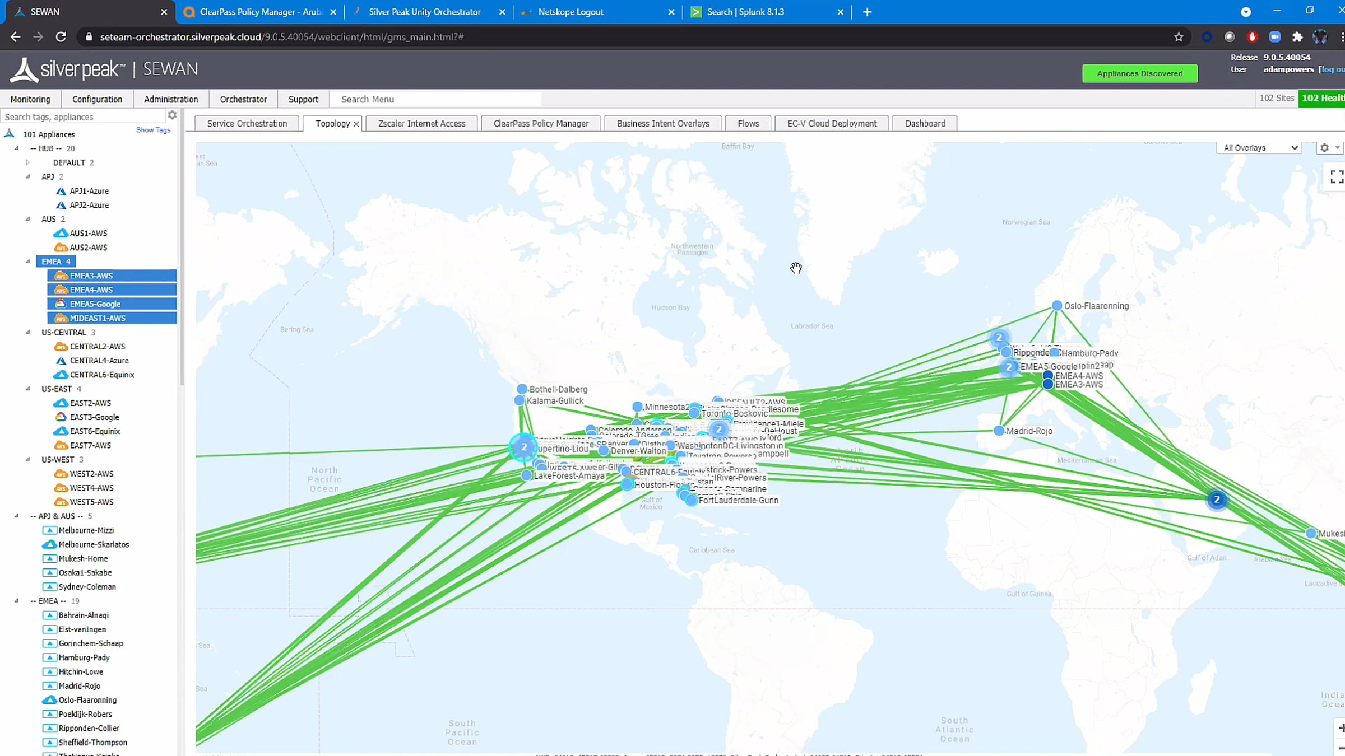Bookmark this page with the star icon
The height and width of the screenshot is (756, 1345).
pos(1179,37)
